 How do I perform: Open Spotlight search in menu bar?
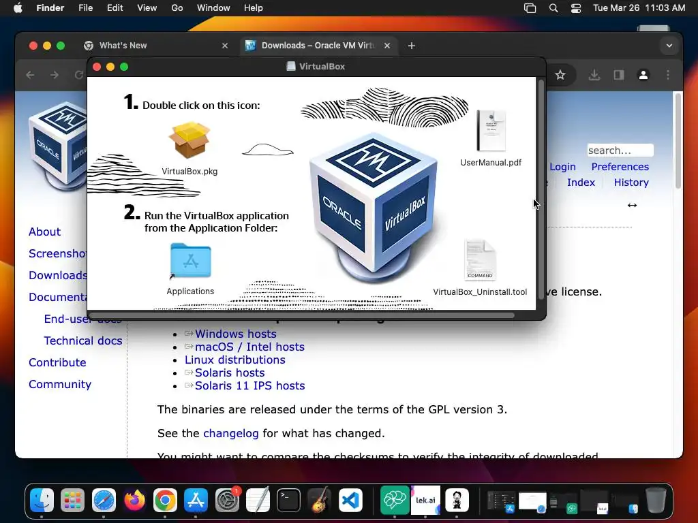pyautogui.click(x=553, y=8)
